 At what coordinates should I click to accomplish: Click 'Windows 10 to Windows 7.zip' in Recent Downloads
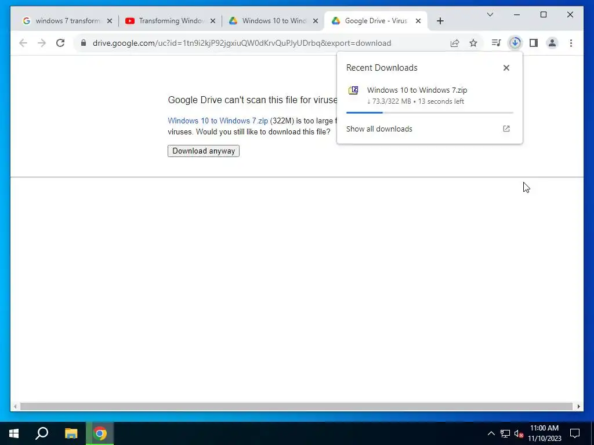(417, 90)
